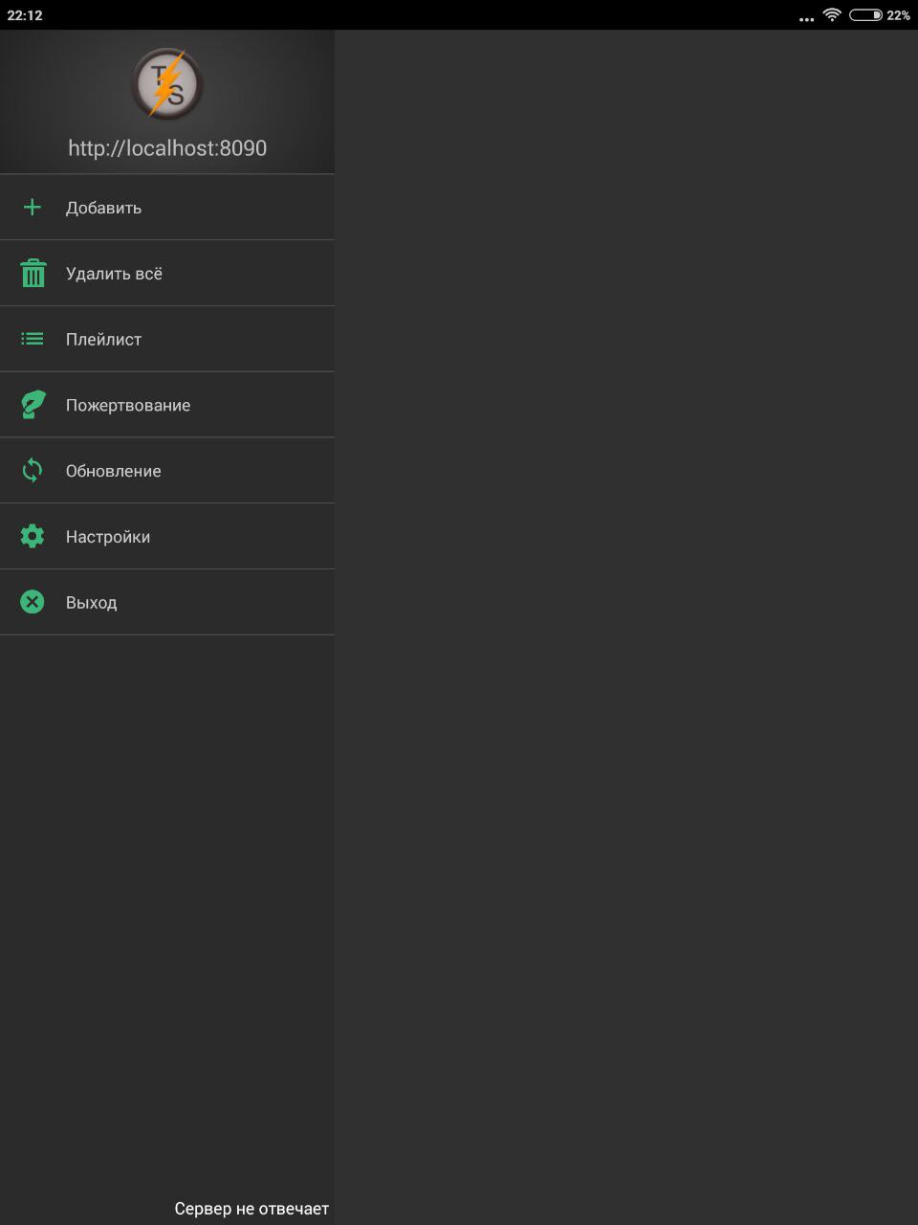Dismiss the drawer by clicking empty main area
Viewport: 918px width, 1225px height.
(x=626, y=627)
